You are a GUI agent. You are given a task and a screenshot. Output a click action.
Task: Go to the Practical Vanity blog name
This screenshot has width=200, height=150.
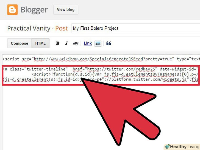(29, 28)
